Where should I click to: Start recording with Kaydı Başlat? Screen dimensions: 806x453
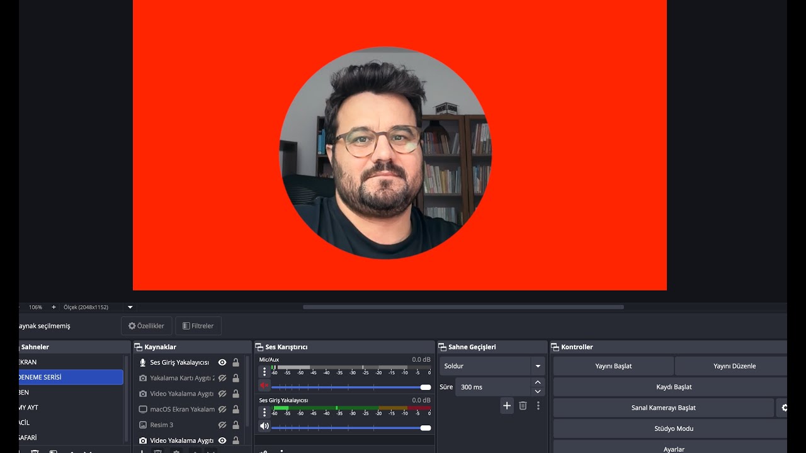(x=671, y=387)
